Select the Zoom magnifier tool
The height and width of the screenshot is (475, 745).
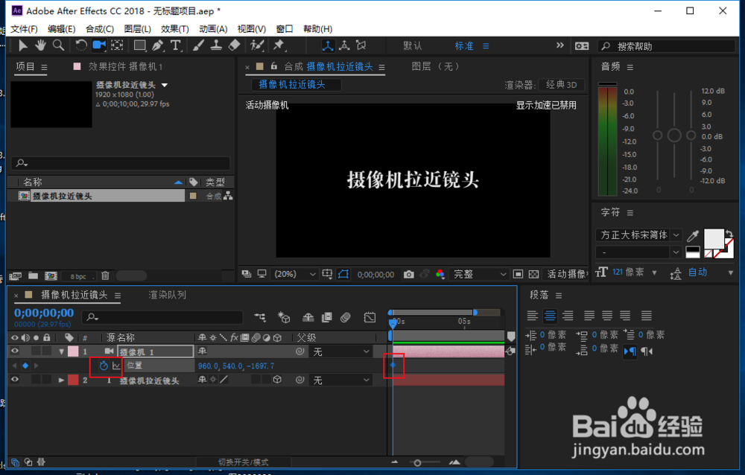(x=58, y=45)
